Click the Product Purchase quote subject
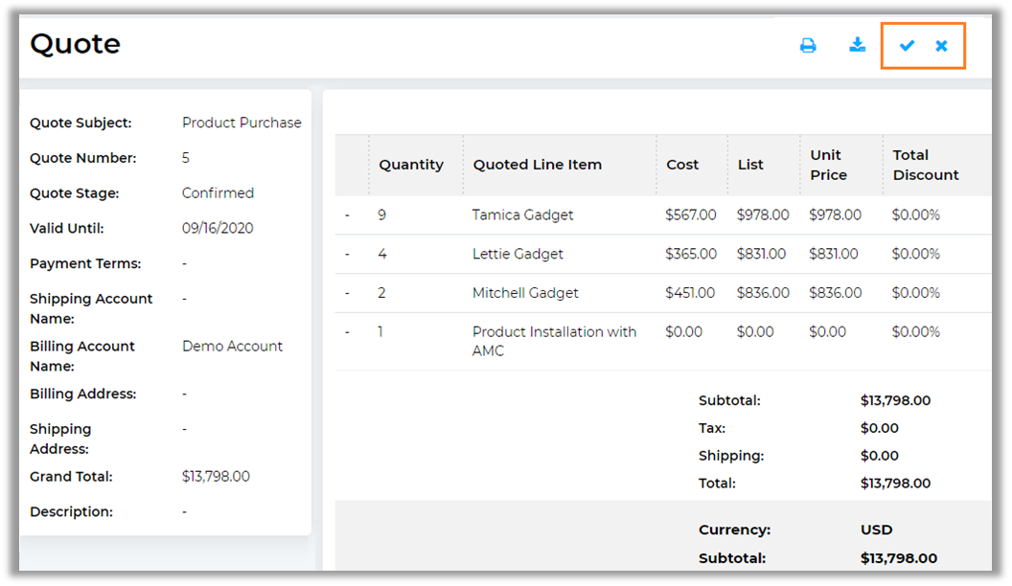Viewport: 1012px width, 586px height. 241,123
